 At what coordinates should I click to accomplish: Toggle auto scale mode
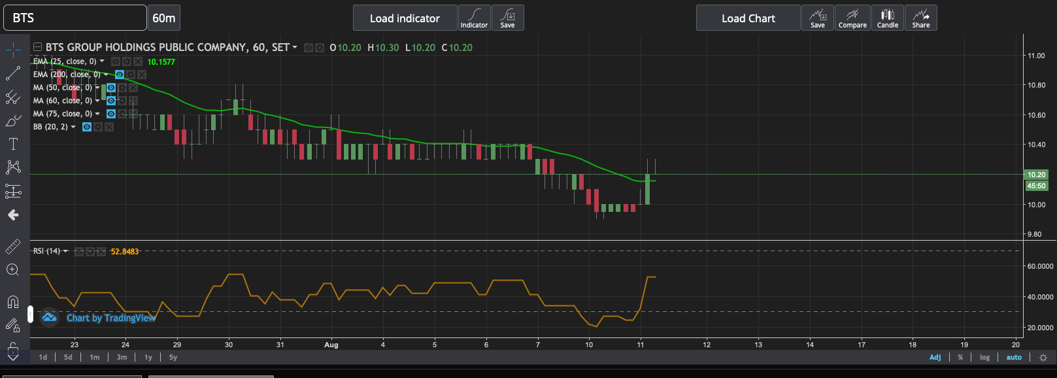pyautogui.click(x=1014, y=357)
